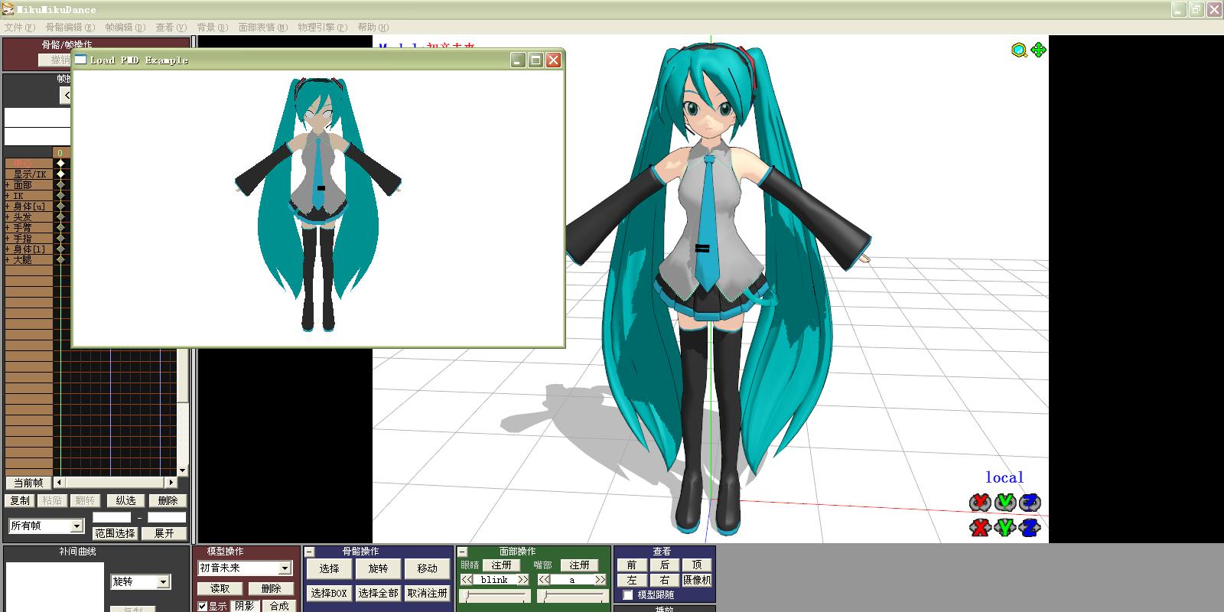
Task: Open the 面部表情 facial expression menu
Action: 263,27
